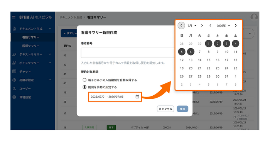
Task: Open the dropdown arrow behind the calendar at top right
Action: click(250, 34)
